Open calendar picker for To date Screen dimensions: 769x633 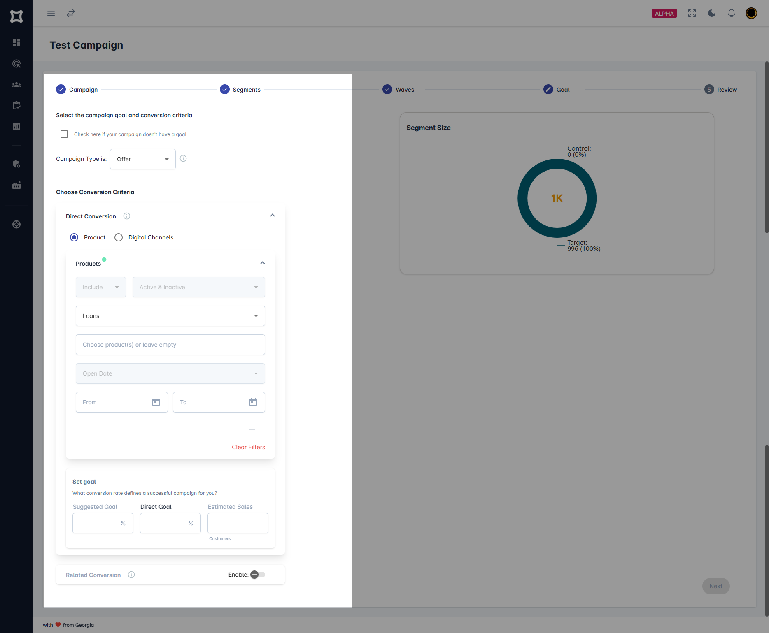click(x=253, y=402)
